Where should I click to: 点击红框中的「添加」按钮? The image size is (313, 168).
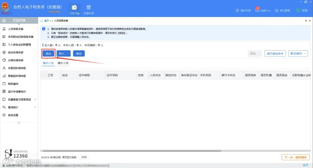tap(48, 54)
